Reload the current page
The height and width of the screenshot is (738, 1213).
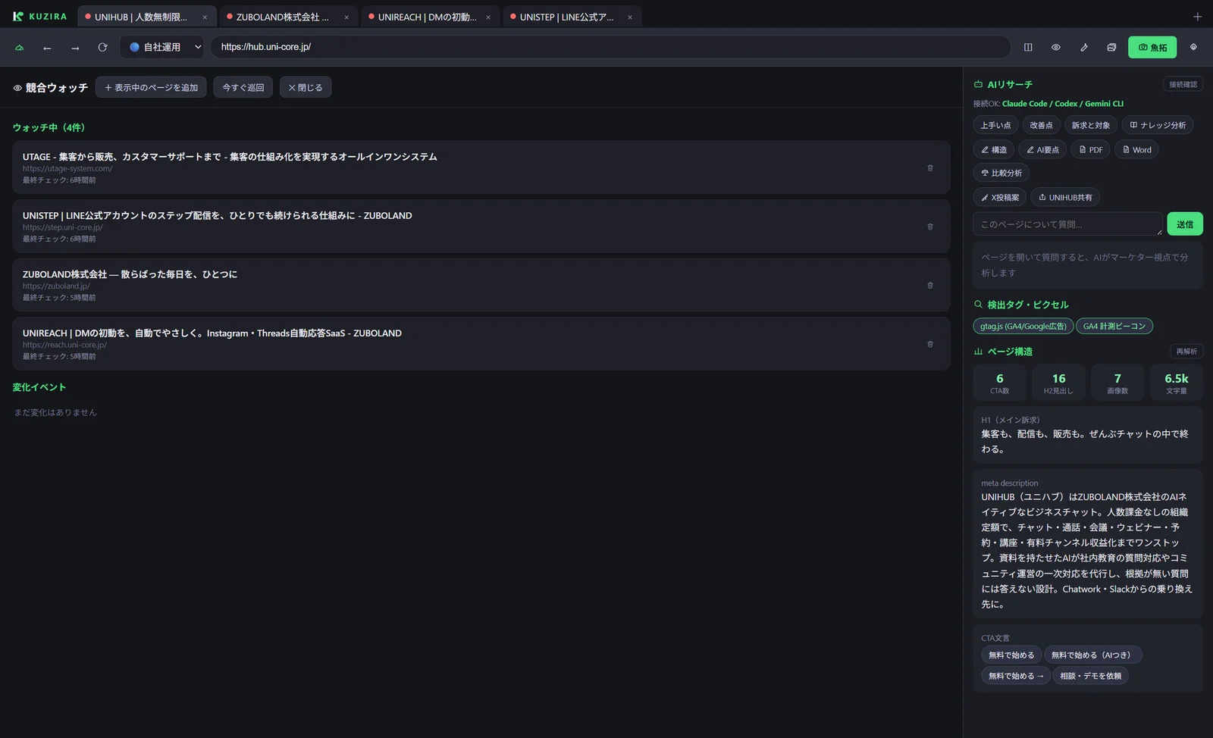(x=102, y=47)
